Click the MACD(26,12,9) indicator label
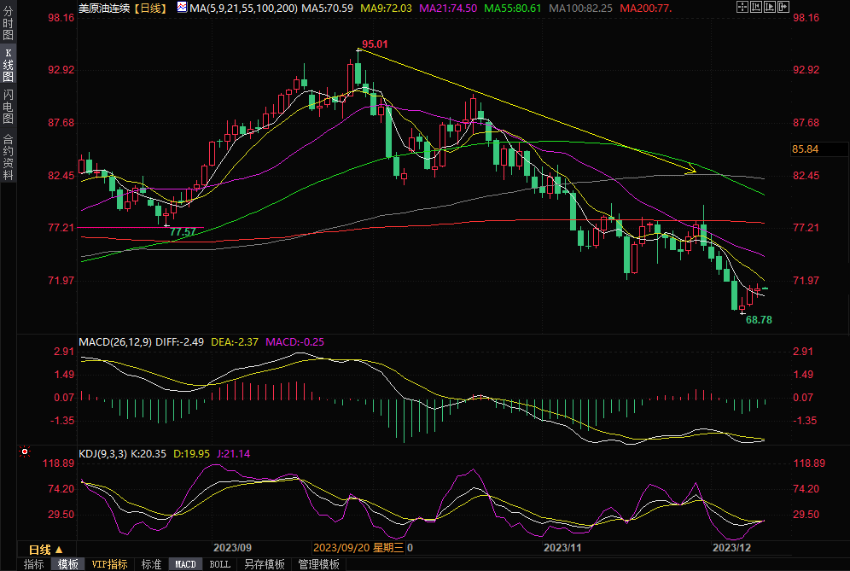Image resolution: width=850 pixels, height=571 pixels. click(x=115, y=341)
